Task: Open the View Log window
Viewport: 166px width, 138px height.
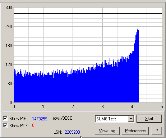Action: 107,131
